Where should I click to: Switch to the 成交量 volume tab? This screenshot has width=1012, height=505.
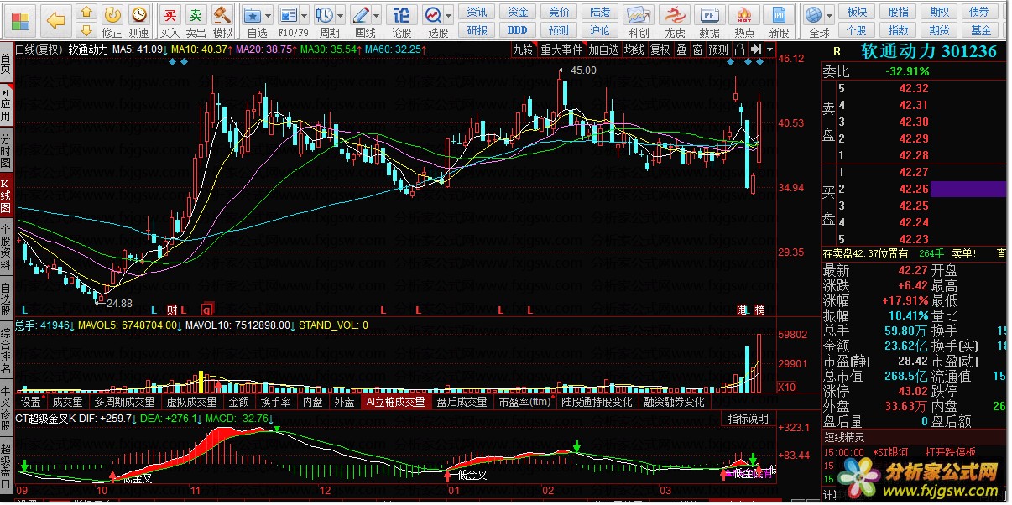pyautogui.click(x=68, y=402)
